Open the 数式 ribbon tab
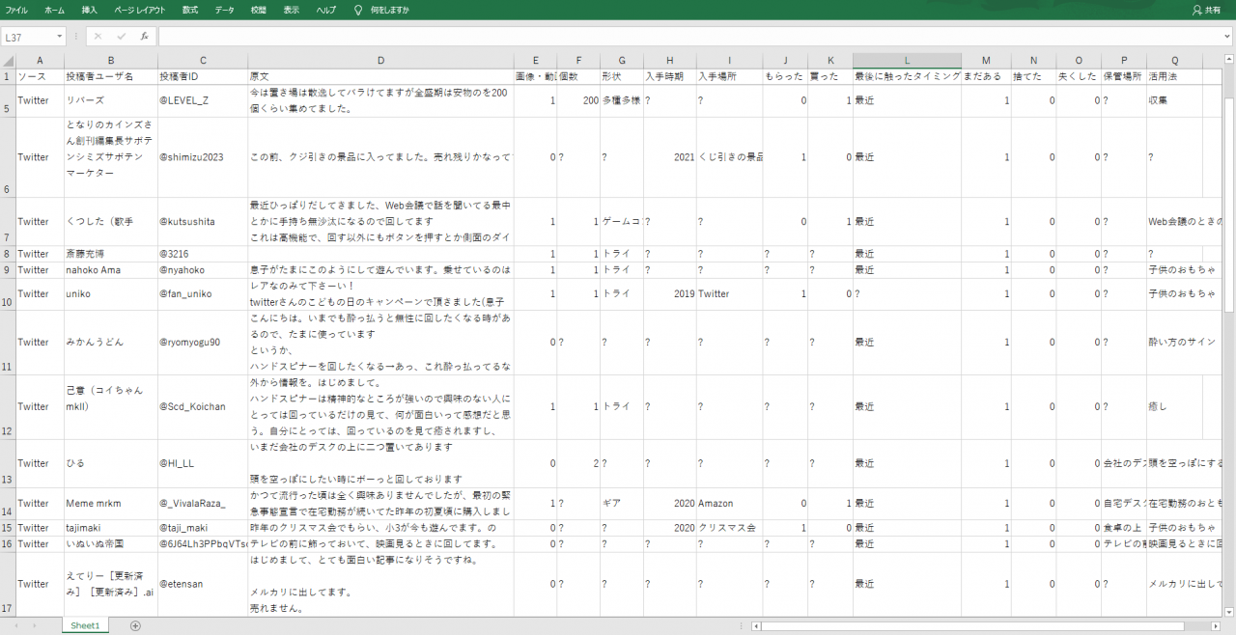The height and width of the screenshot is (635, 1236). coord(190,10)
